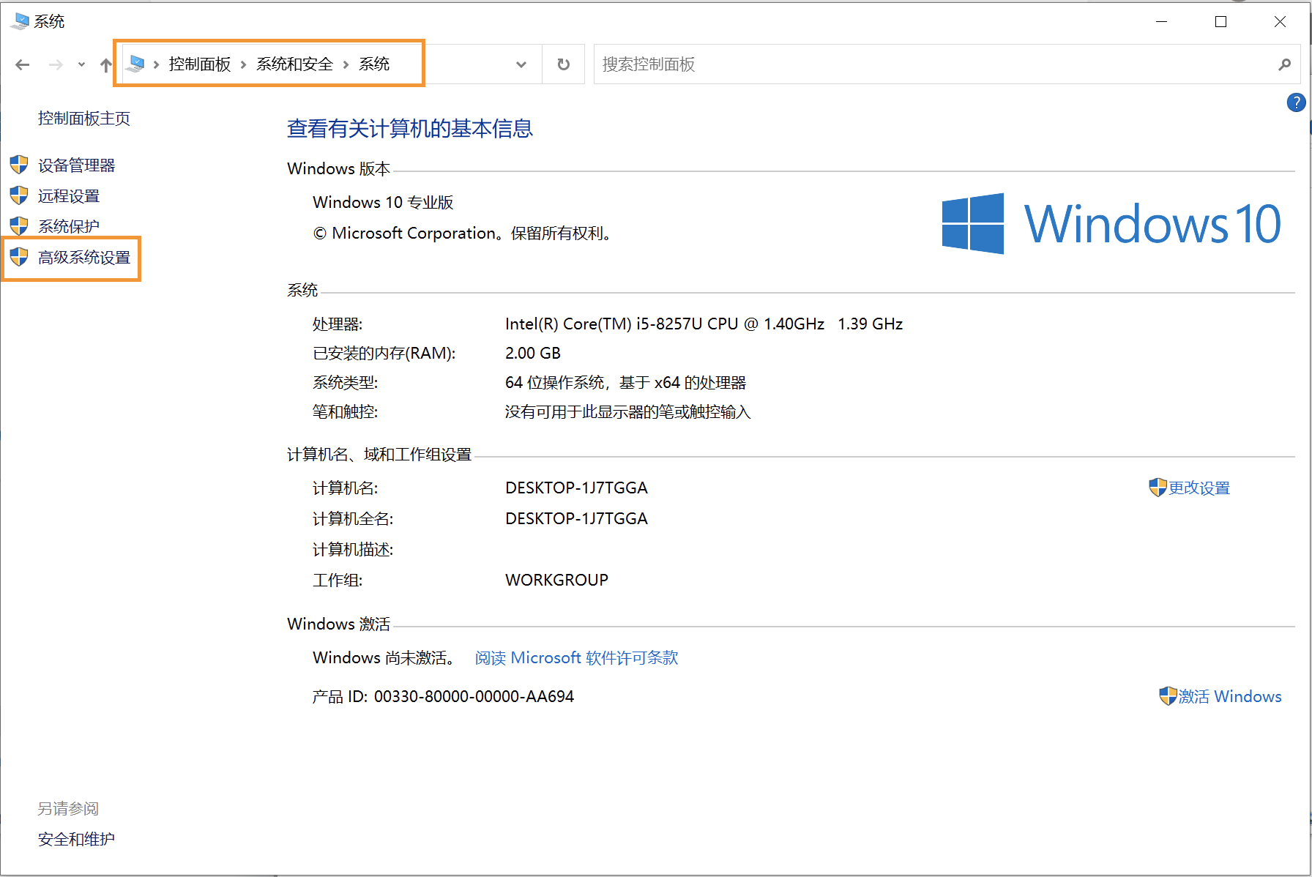Select 控制面板 in the breadcrumb
Screen dimensions: 1312x877
coord(200,64)
